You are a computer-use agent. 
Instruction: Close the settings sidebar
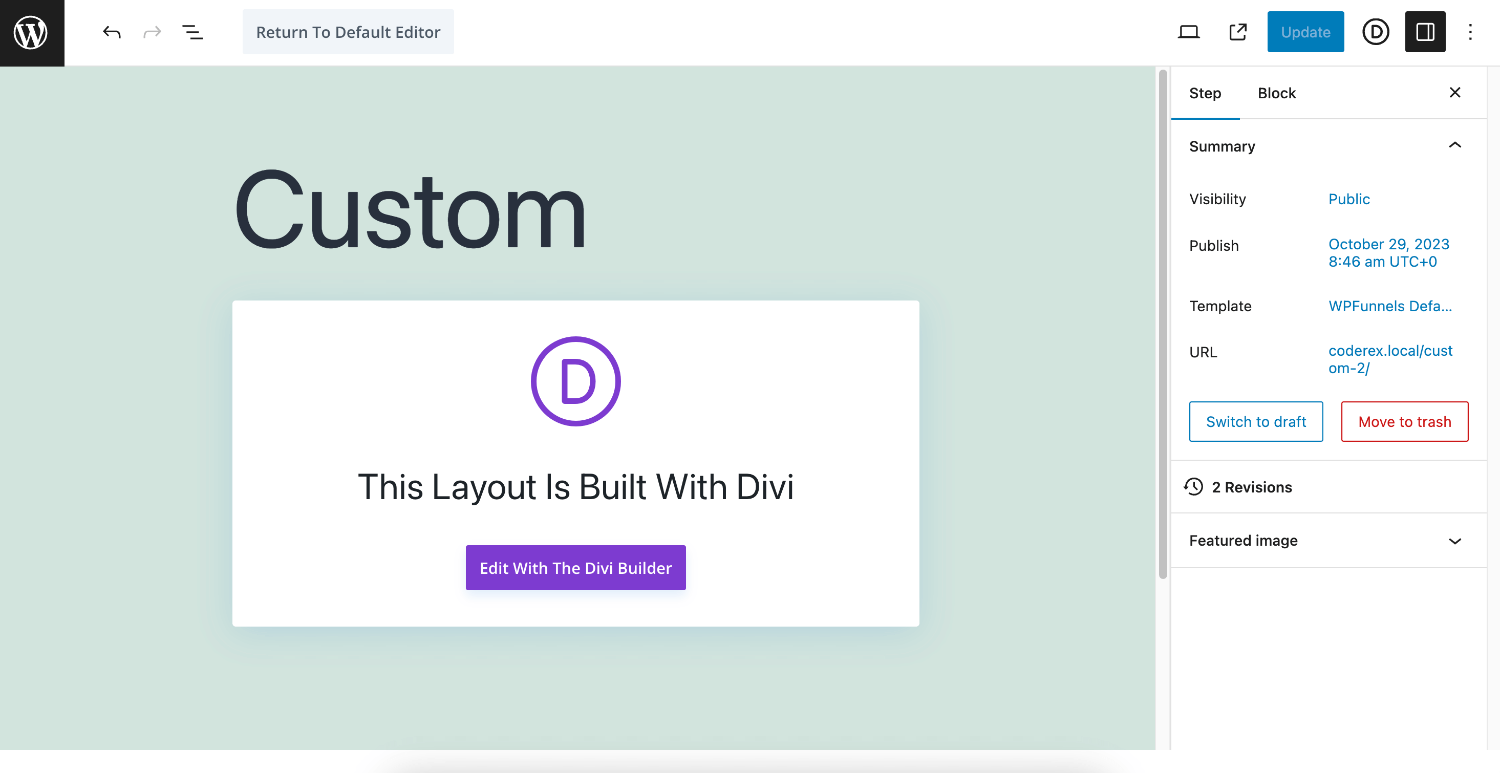[x=1454, y=93]
